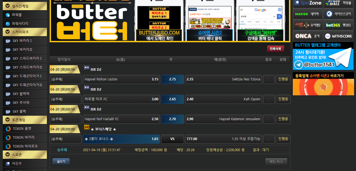This screenshot has width=356, height=171.
Task: Click the 전체삭제 button
Action: coord(275,49)
